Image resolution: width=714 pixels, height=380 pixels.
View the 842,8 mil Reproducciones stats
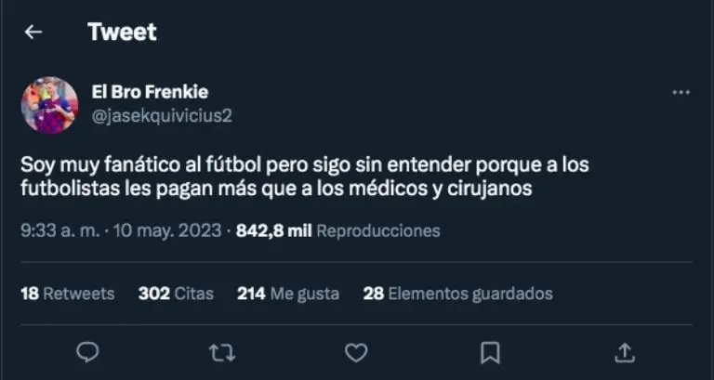(337, 230)
